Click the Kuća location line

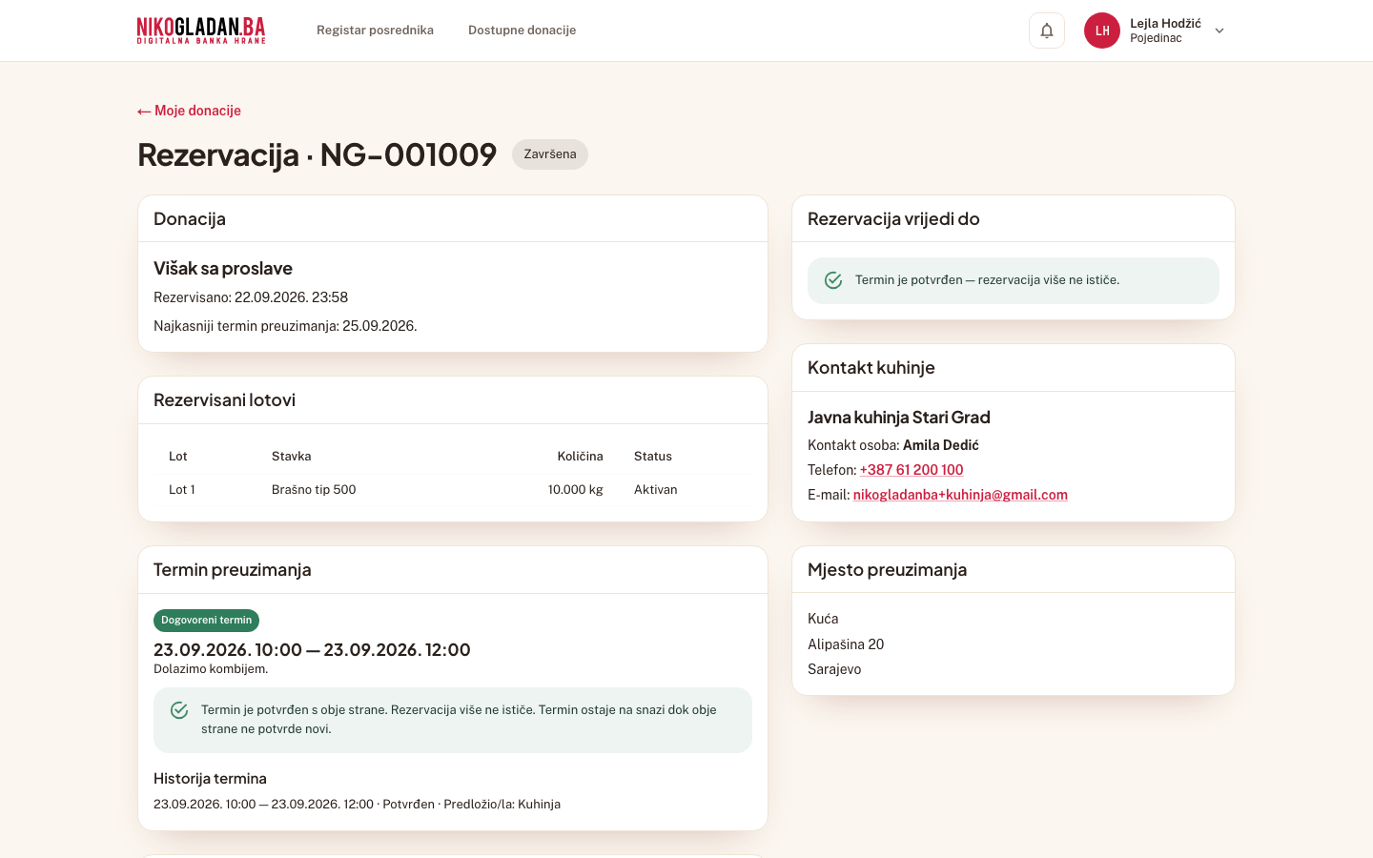[823, 619]
